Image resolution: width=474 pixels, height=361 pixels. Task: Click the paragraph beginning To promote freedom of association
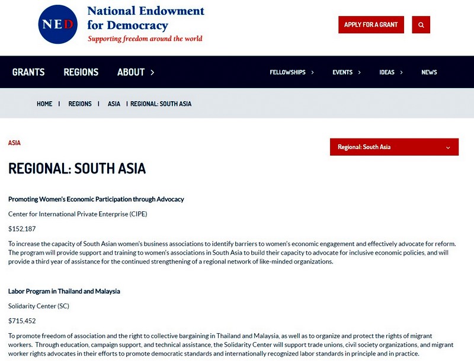click(231, 344)
